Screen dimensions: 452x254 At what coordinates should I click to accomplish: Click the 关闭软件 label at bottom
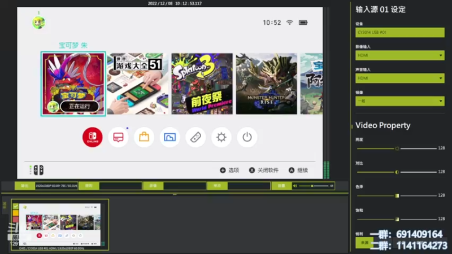coord(268,170)
